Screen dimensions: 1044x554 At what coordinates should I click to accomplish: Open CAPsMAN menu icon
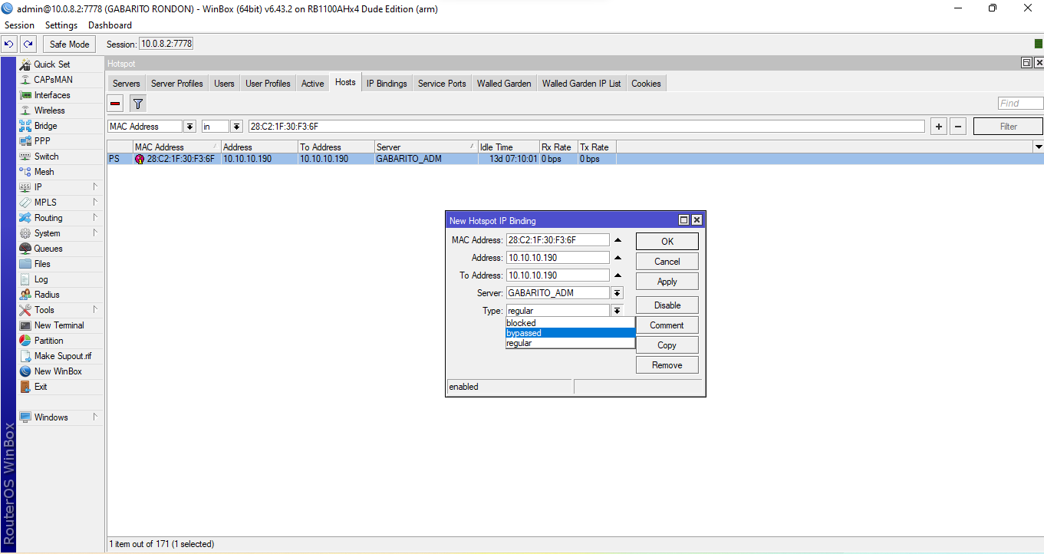pyautogui.click(x=25, y=80)
